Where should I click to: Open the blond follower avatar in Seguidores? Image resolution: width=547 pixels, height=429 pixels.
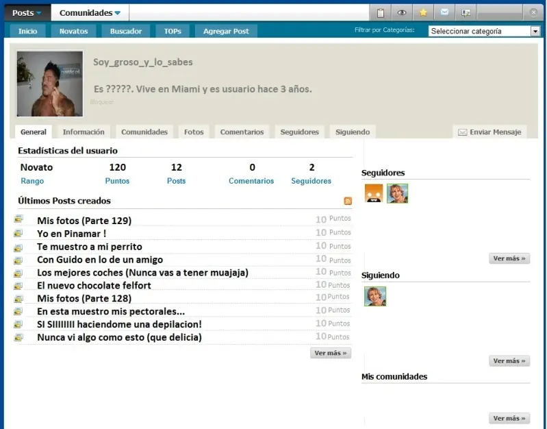397,193
